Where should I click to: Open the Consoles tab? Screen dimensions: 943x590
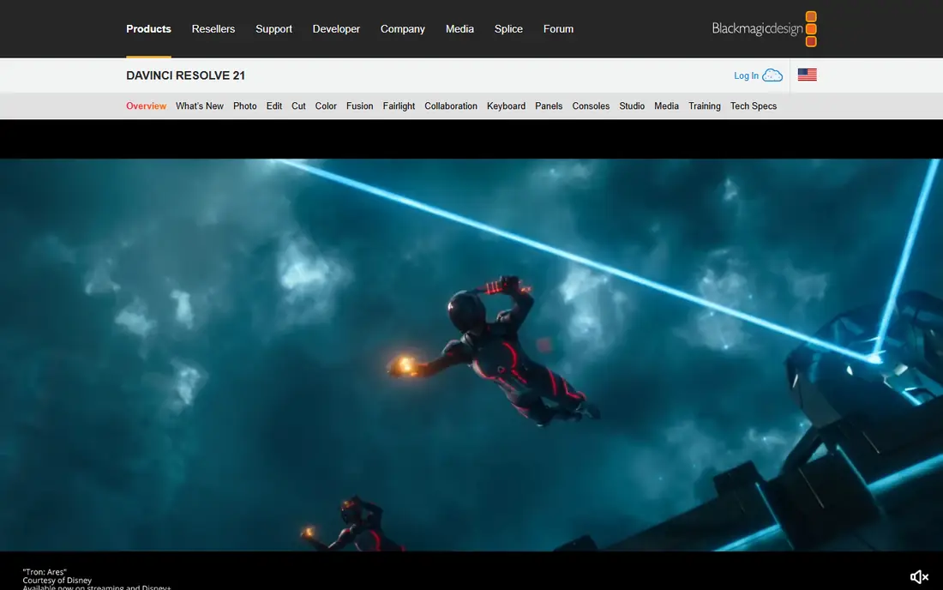click(592, 105)
